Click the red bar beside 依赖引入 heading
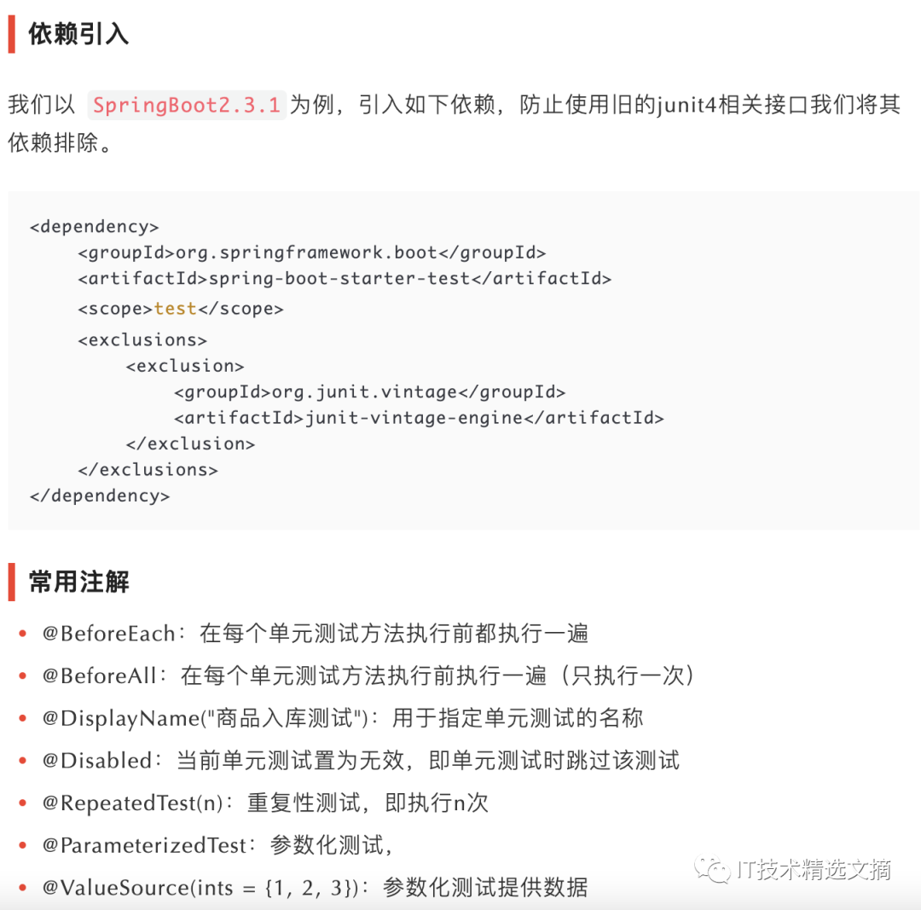This screenshot has height=910, width=921. click(x=12, y=35)
